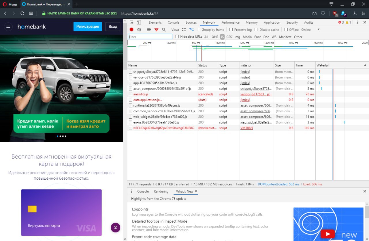Click the Вход login button
The height and width of the screenshot is (241, 369).
113,26
